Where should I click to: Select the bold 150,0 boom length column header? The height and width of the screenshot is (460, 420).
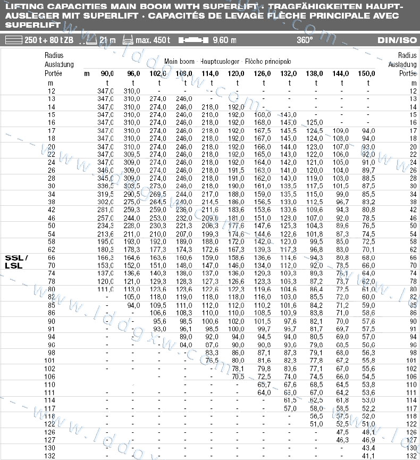click(366, 73)
